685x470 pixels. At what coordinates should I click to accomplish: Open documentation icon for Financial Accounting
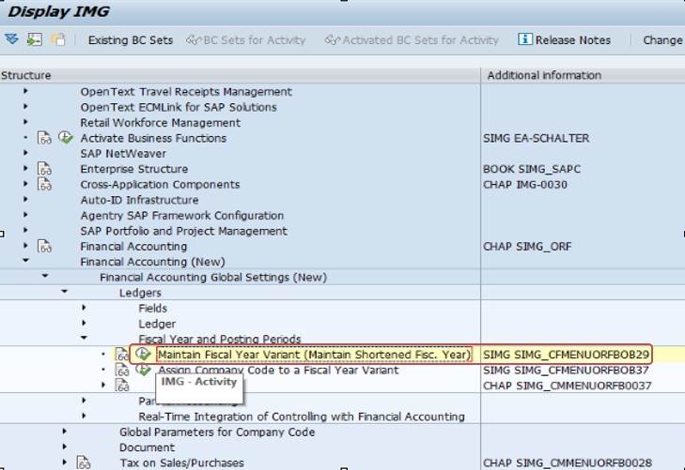(x=44, y=247)
